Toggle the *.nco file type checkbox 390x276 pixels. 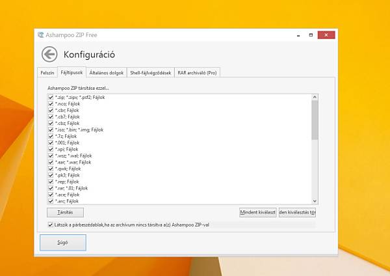click(51, 104)
